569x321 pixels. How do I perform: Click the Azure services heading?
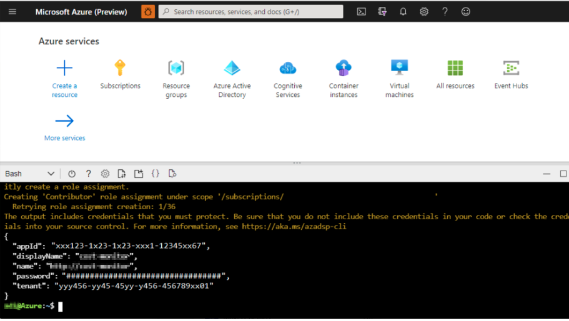pos(69,41)
